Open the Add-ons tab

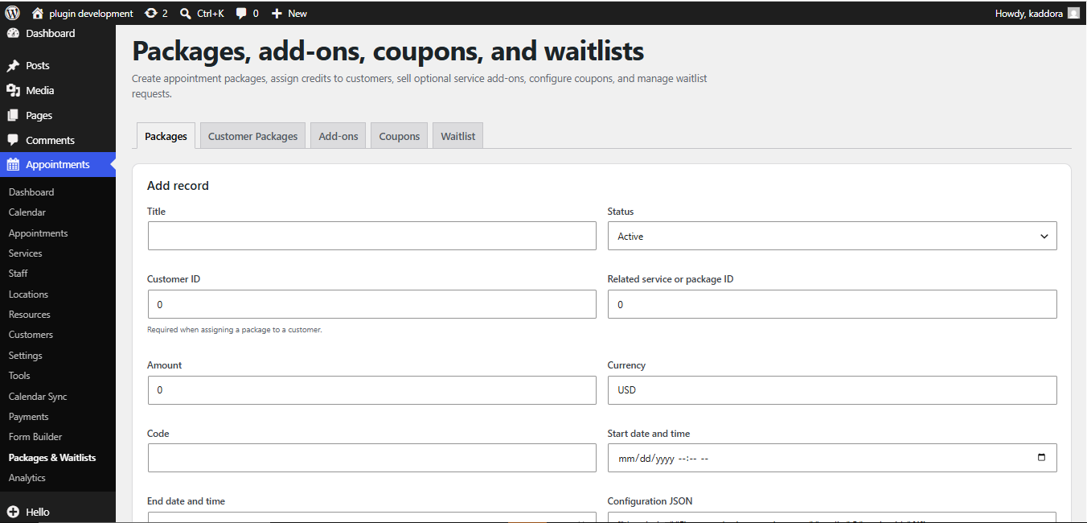click(338, 136)
